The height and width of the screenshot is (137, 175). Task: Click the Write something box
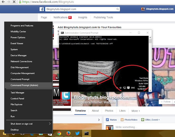[126, 127]
